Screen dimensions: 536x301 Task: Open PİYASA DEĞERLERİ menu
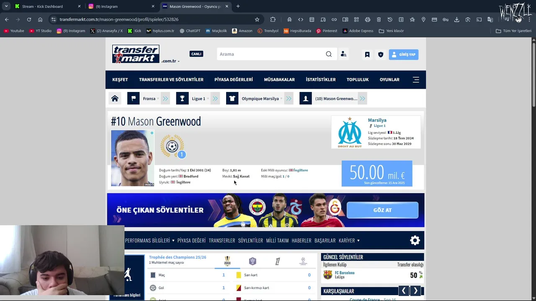pos(234,79)
